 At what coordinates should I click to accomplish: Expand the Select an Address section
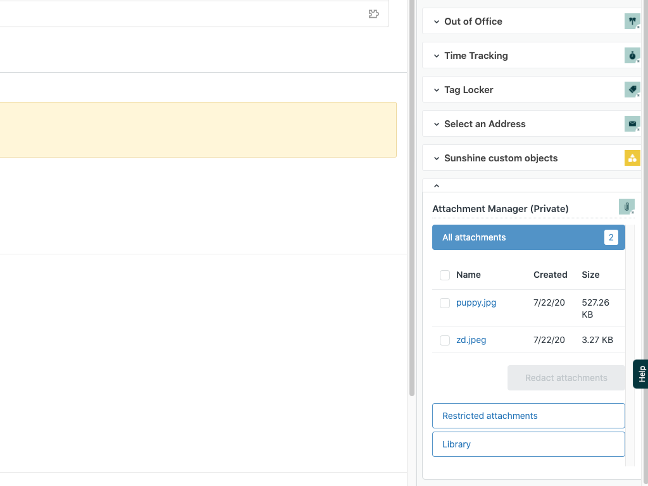(x=435, y=123)
